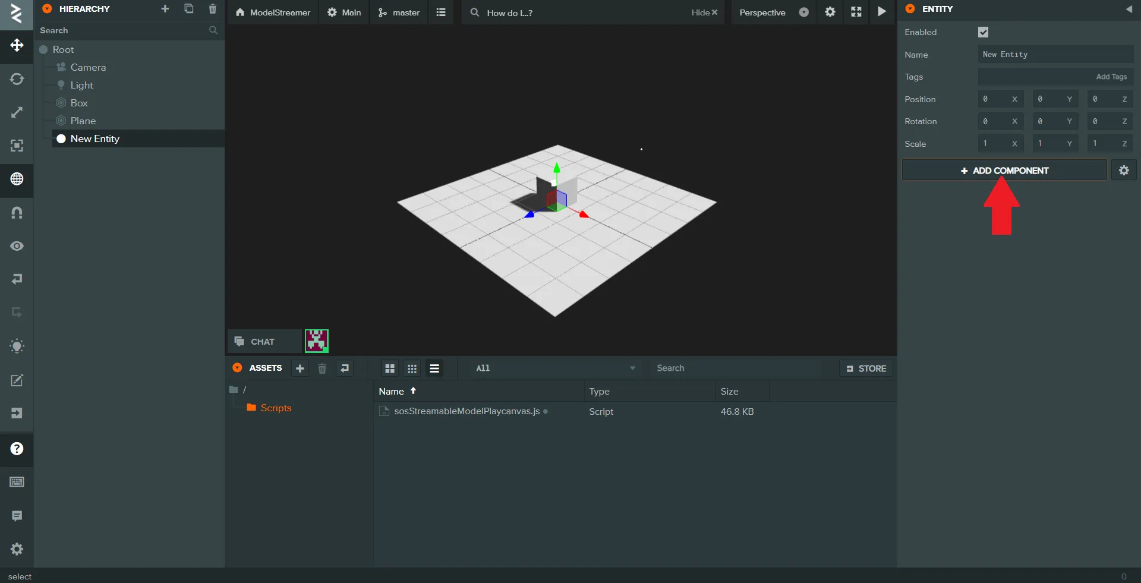Open the publish/download icon in sidebar

[x=17, y=413]
